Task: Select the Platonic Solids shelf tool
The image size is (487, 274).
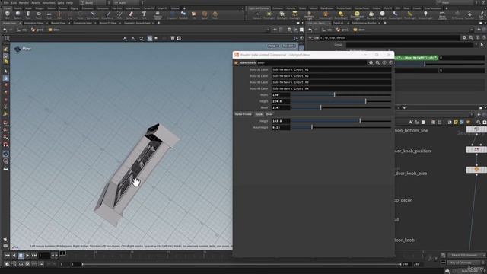Action: (x=158, y=15)
